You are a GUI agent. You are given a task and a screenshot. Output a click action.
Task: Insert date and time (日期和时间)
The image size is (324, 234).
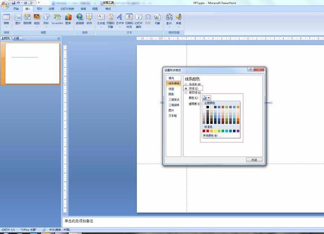[x=129, y=21]
